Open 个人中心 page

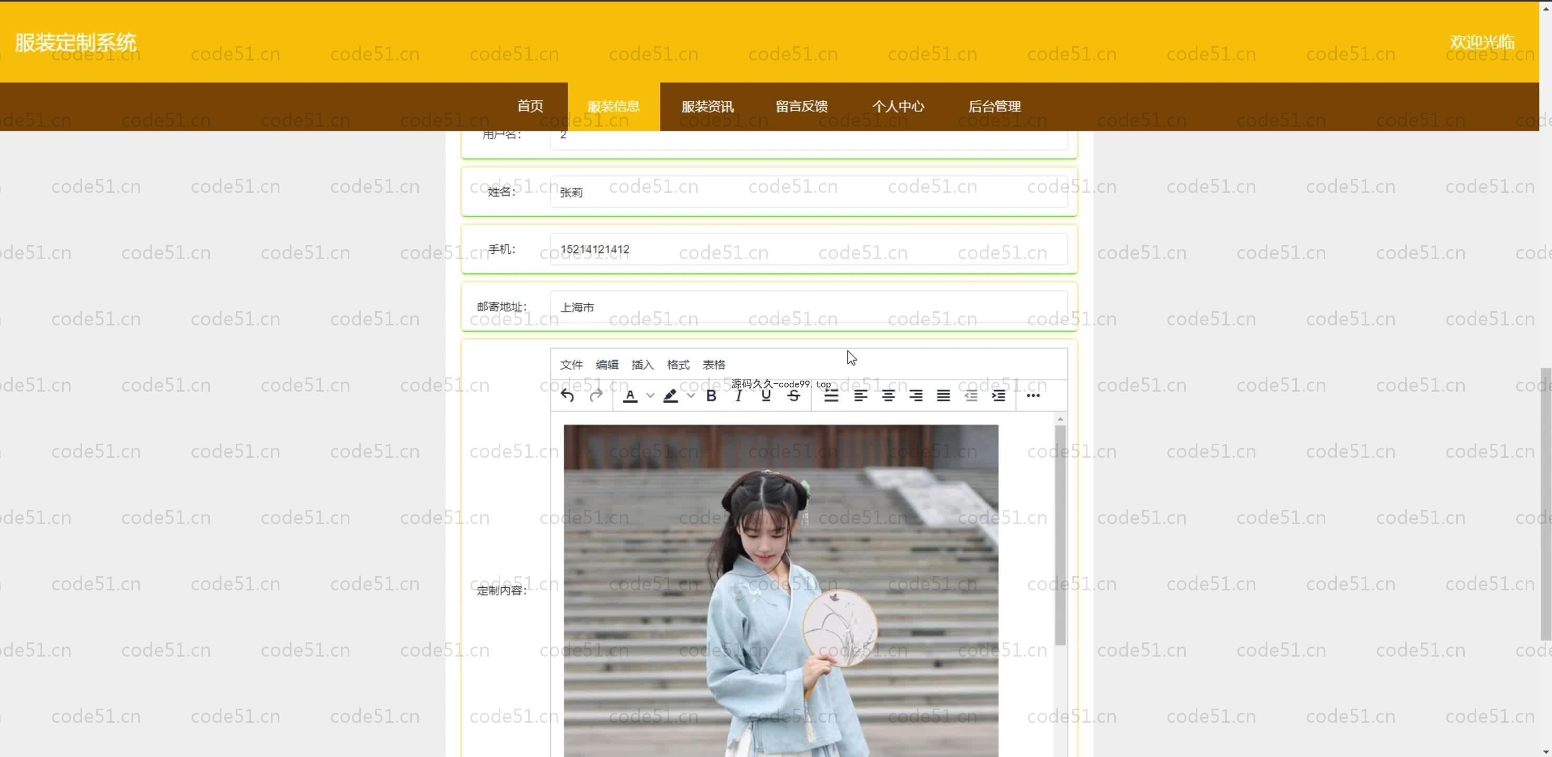[x=898, y=107]
